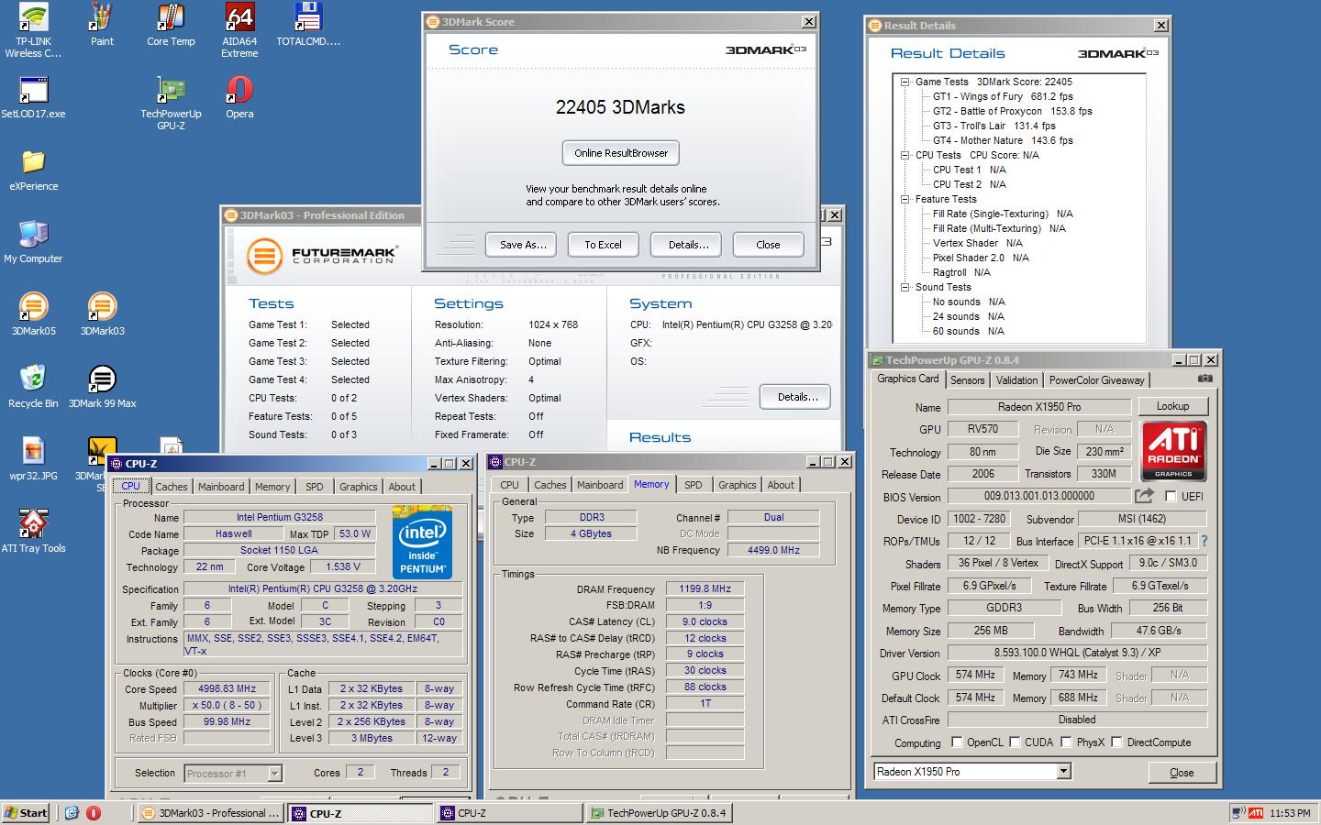
Task: Click the Internet Explorer quick launch icon
Action: [x=72, y=813]
